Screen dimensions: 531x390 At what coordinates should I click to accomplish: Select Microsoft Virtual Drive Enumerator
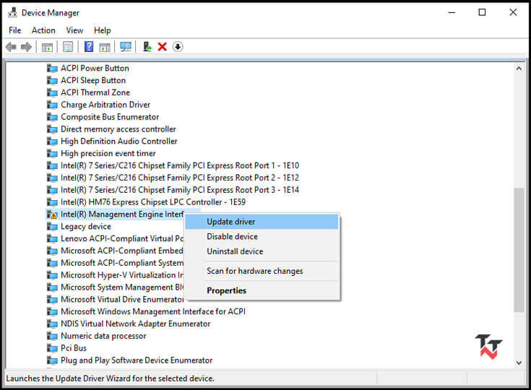122,300
